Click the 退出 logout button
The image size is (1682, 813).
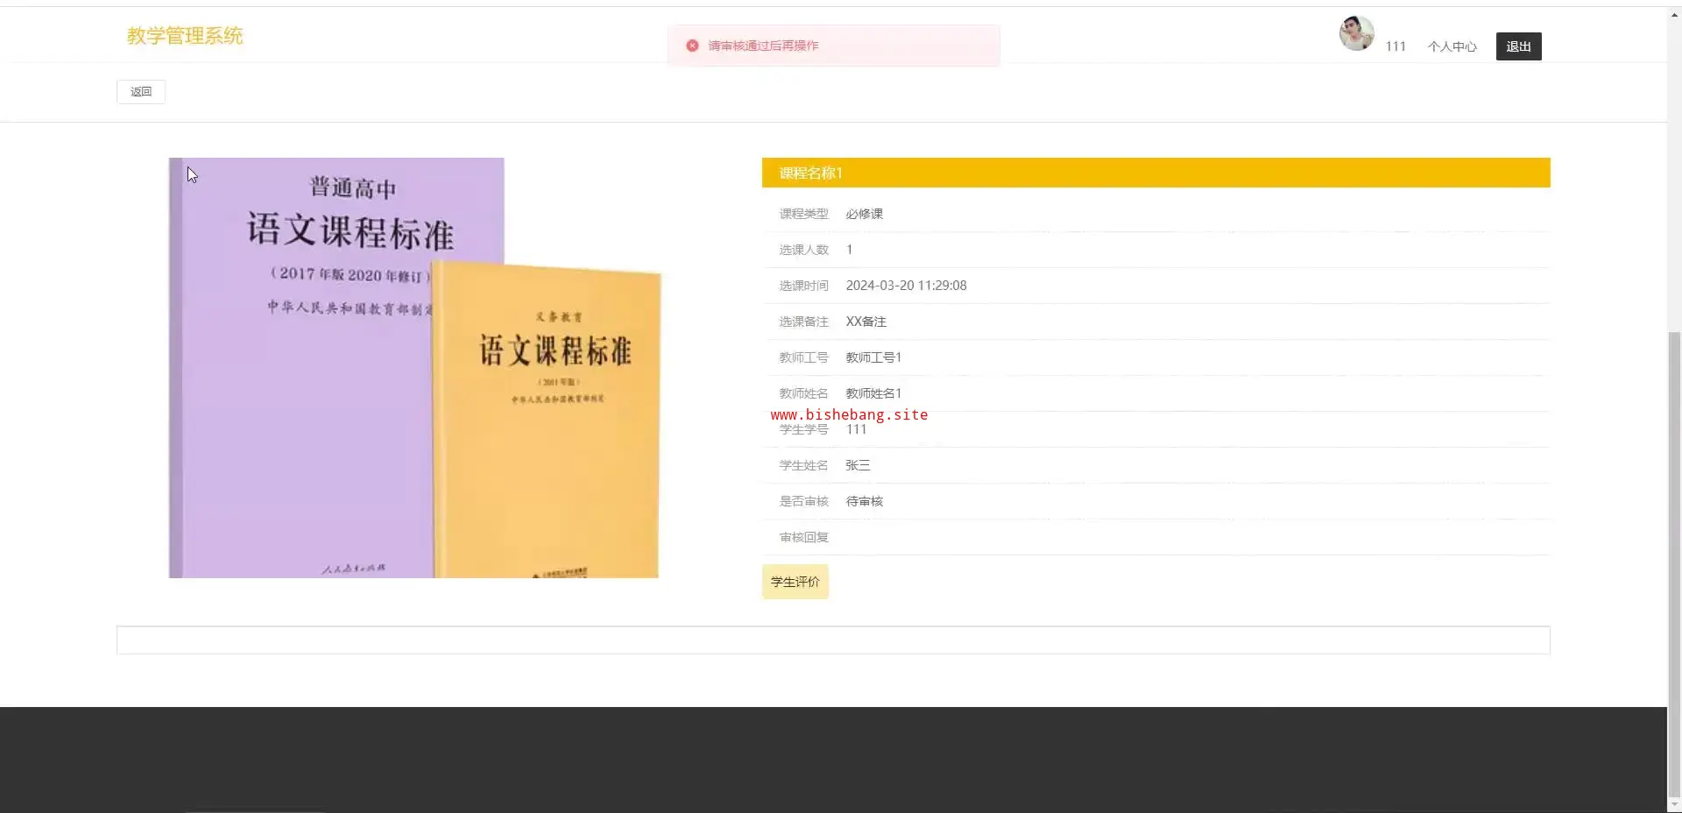tap(1518, 46)
